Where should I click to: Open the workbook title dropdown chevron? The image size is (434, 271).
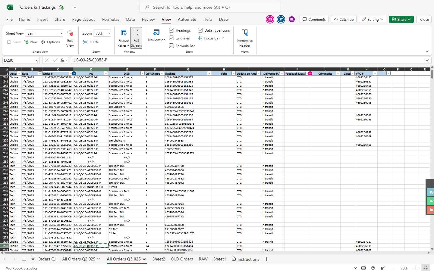tap(75, 8)
